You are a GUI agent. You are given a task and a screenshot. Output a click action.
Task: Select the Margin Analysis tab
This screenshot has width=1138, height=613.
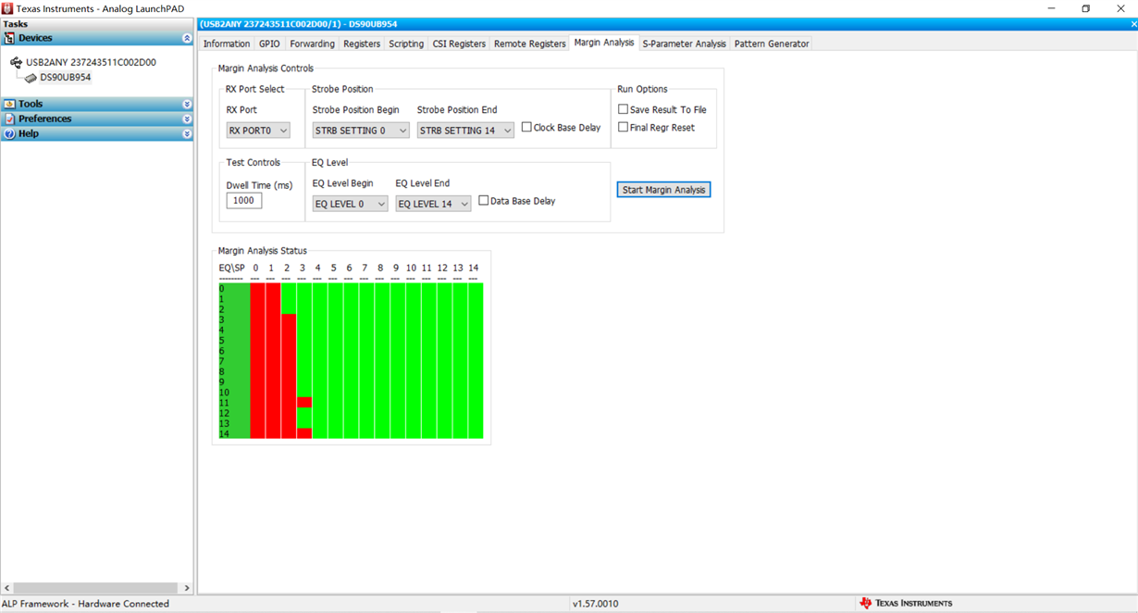(604, 43)
